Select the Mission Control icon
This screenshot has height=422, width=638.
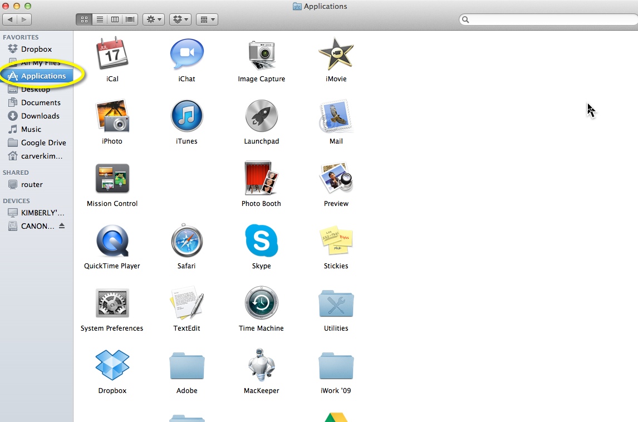[x=112, y=178]
